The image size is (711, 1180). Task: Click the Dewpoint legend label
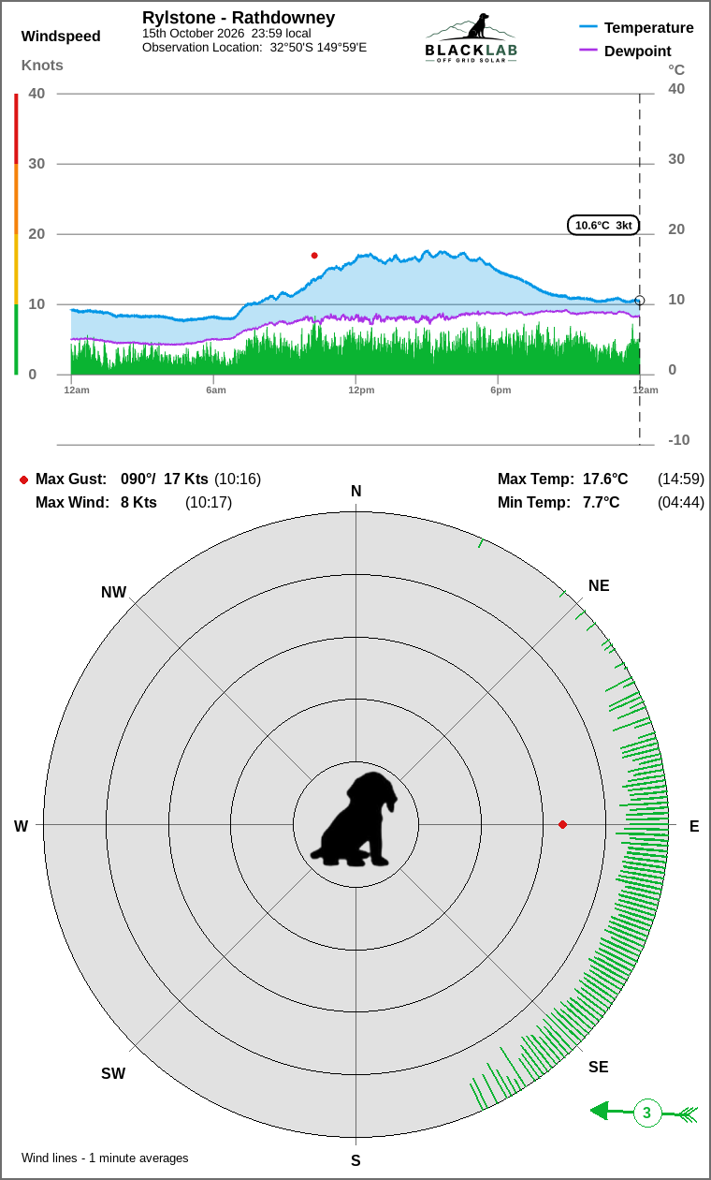click(x=638, y=51)
